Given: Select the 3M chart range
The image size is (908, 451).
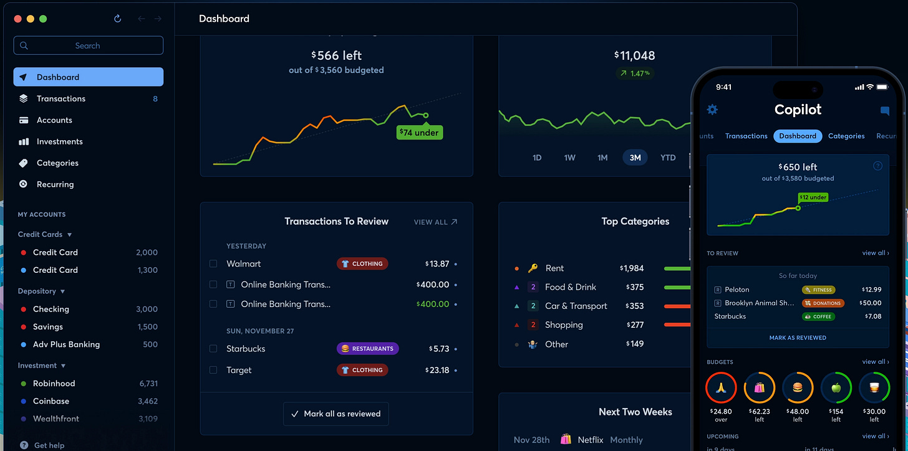Looking at the screenshot, I should point(635,158).
